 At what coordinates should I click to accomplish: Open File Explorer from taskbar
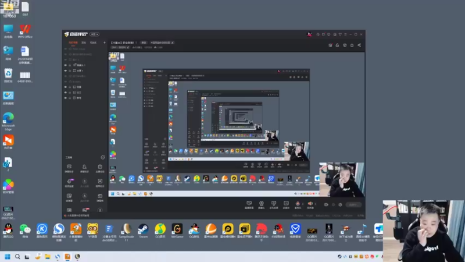48,257
